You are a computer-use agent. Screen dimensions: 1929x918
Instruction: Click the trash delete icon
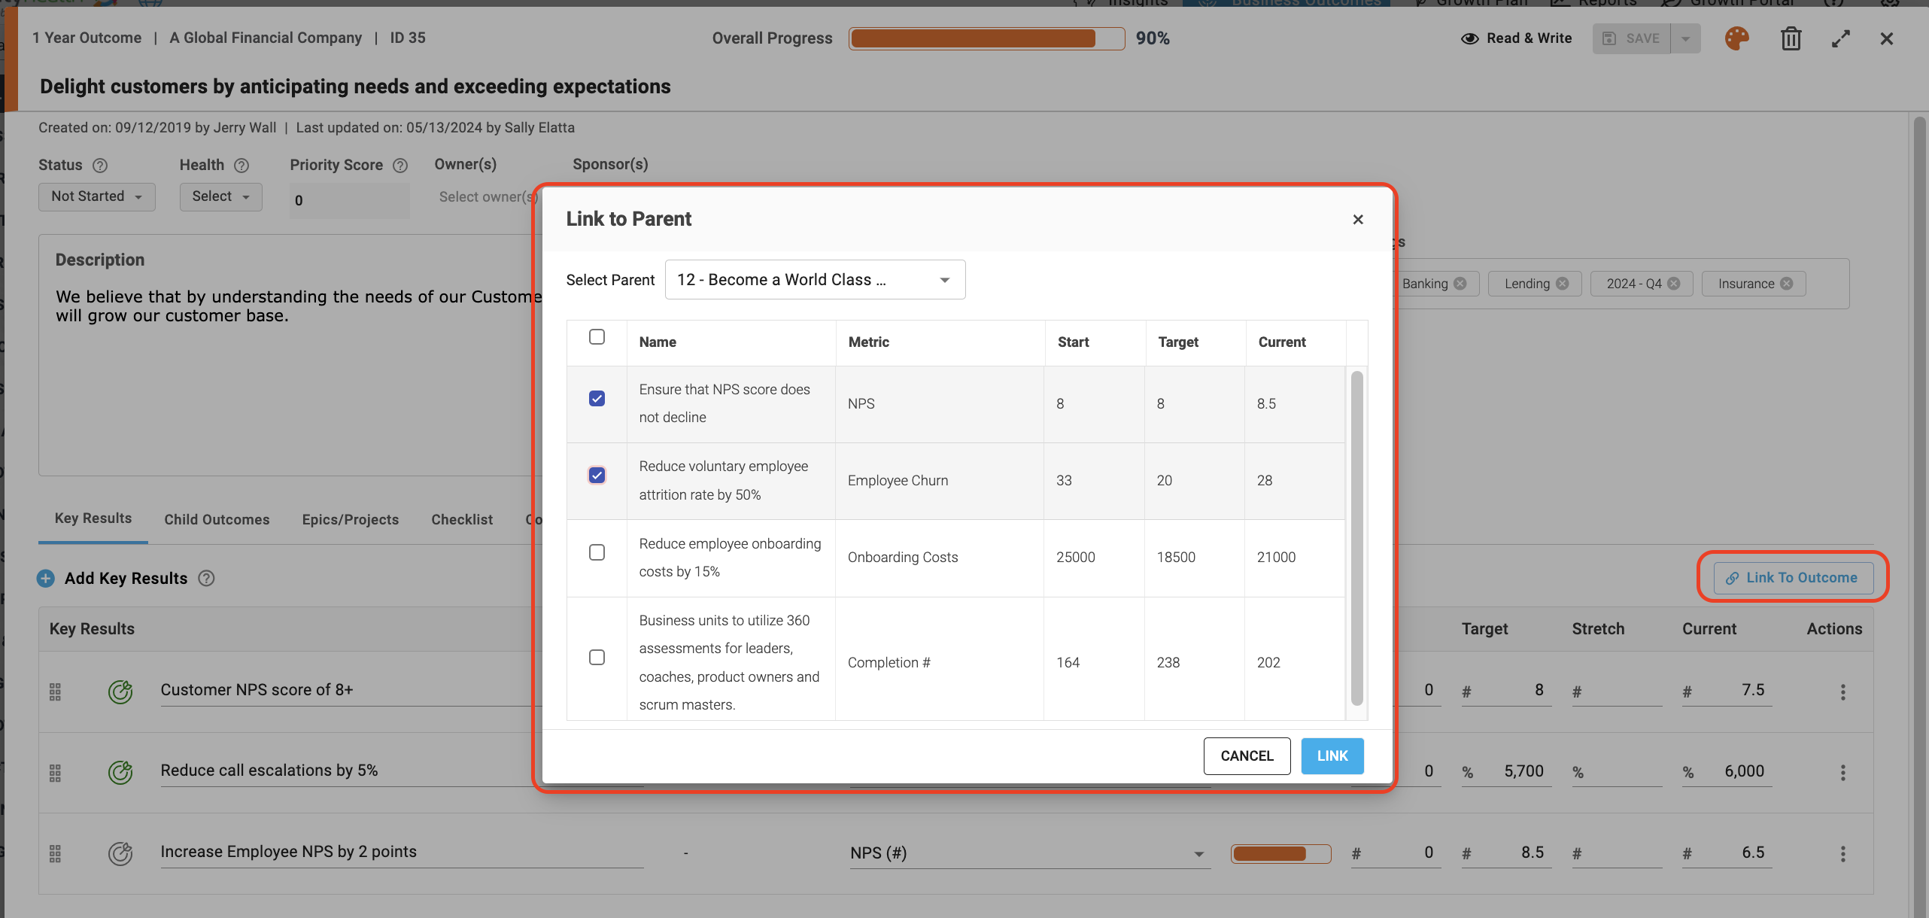click(x=1791, y=38)
